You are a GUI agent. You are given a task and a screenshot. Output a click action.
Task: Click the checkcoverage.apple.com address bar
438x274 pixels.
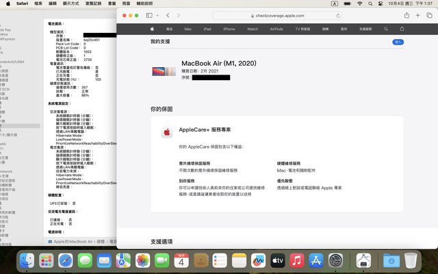(277, 16)
